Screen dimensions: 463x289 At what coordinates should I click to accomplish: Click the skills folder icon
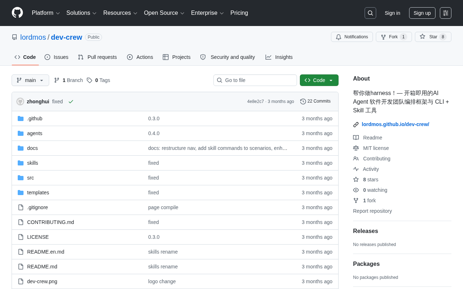pyautogui.click(x=21, y=163)
